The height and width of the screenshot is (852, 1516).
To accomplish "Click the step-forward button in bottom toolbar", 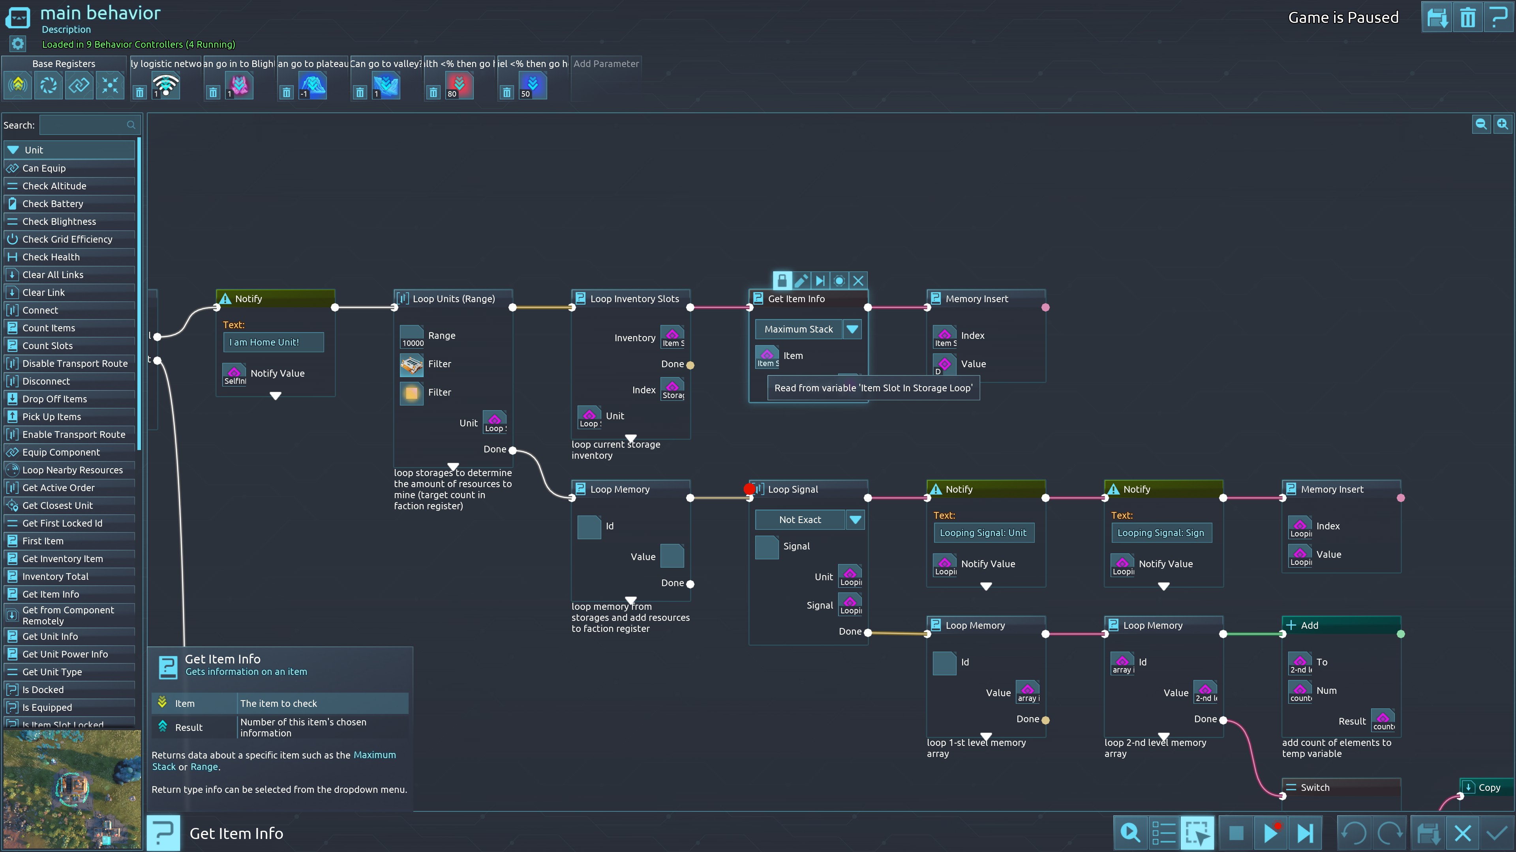I will tap(1305, 833).
